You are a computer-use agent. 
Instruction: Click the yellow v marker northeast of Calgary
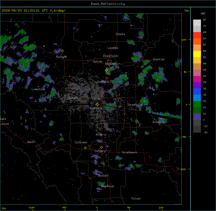[107, 146]
